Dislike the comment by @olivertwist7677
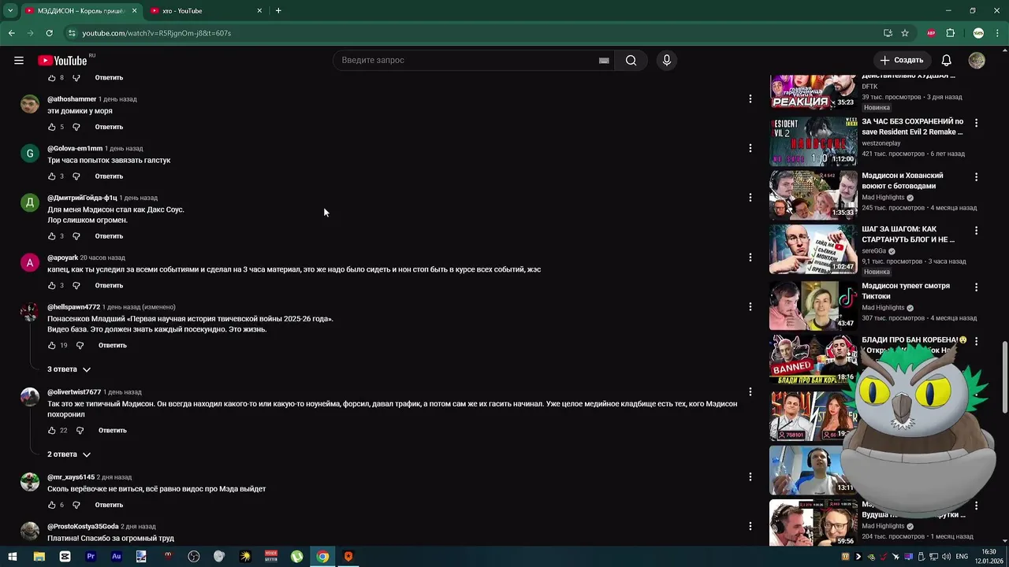This screenshot has width=1009, height=567. (x=80, y=431)
